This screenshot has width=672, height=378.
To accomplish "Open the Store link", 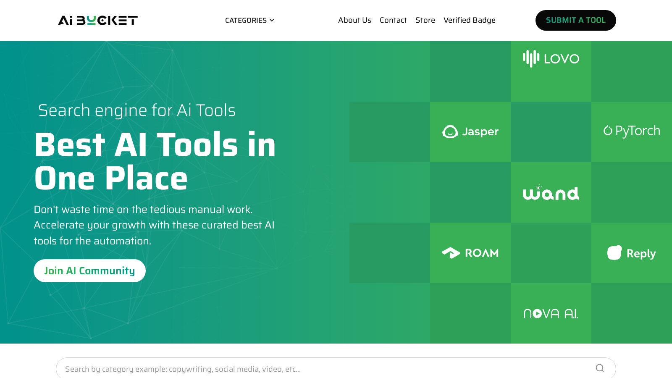I will pyautogui.click(x=425, y=20).
